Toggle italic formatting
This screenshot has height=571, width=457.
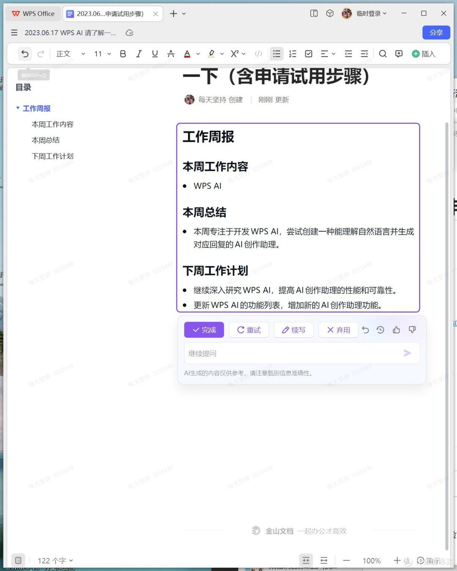coord(139,54)
